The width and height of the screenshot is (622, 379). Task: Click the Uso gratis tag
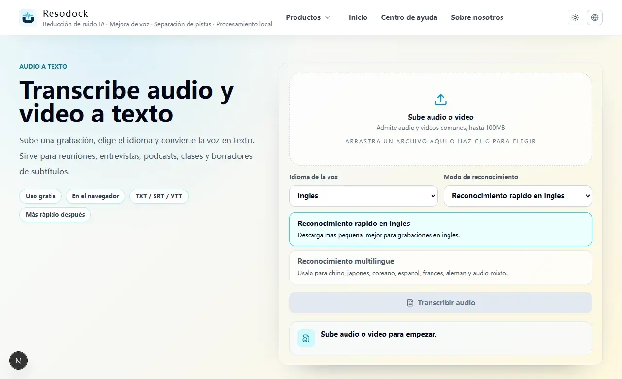point(41,196)
